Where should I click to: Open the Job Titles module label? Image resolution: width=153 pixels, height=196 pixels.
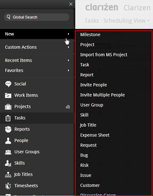click(x=23, y=175)
